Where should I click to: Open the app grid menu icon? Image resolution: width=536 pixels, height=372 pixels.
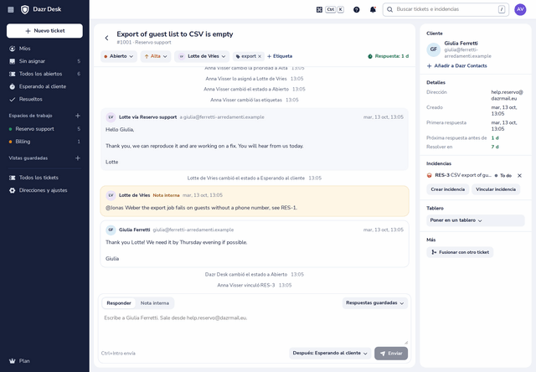(11, 9)
